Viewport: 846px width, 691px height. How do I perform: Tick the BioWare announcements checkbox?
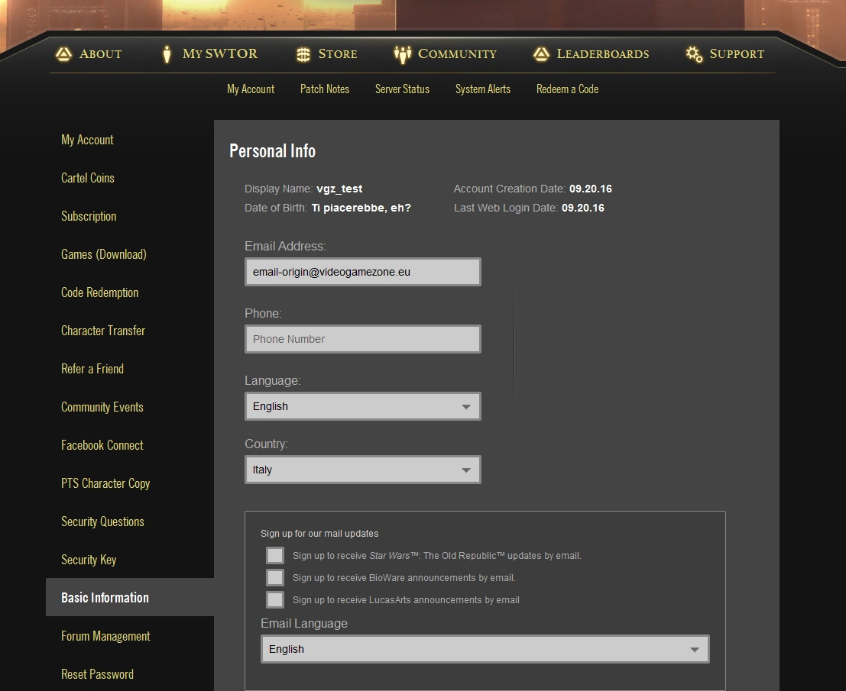point(275,577)
